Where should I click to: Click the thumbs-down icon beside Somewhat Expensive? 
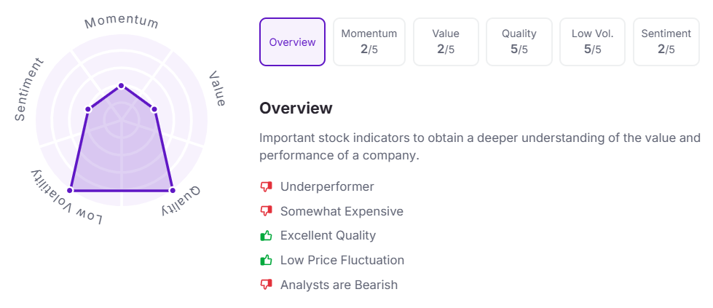point(266,212)
